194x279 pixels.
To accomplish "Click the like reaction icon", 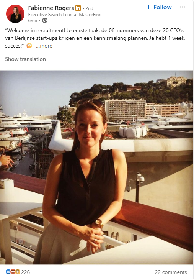I will pyautogui.click(x=8, y=272).
